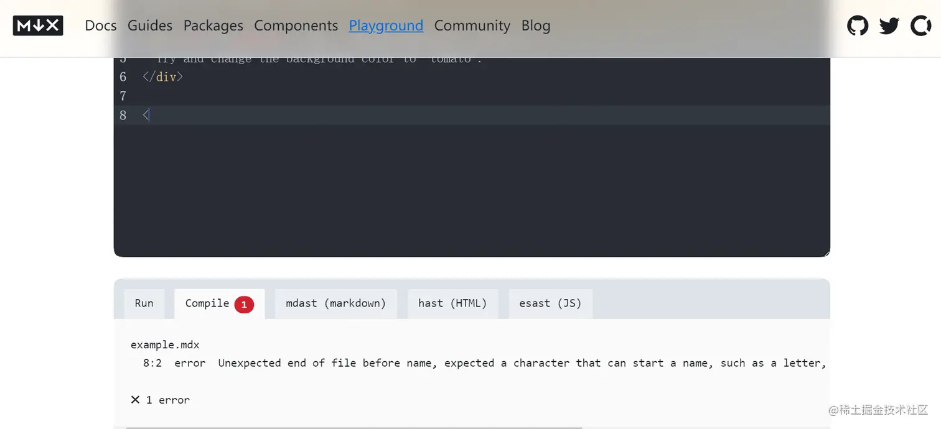Go to Docs in the navigation
The image size is (941, 429).
(x=101, y=25)
